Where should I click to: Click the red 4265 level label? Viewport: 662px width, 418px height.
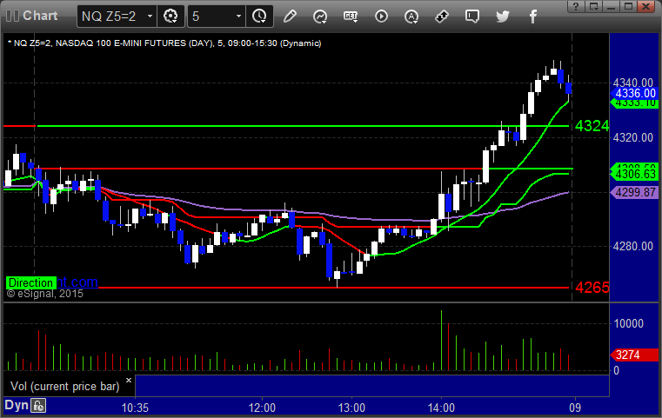[x=592, y=288]
